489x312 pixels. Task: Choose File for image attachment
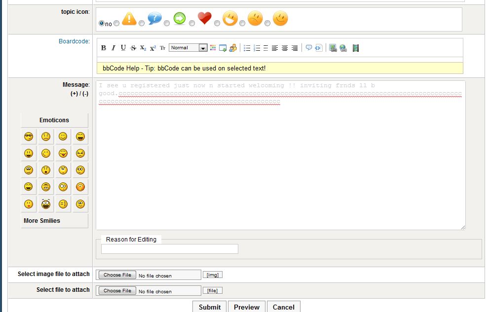(x=117, y=275)
